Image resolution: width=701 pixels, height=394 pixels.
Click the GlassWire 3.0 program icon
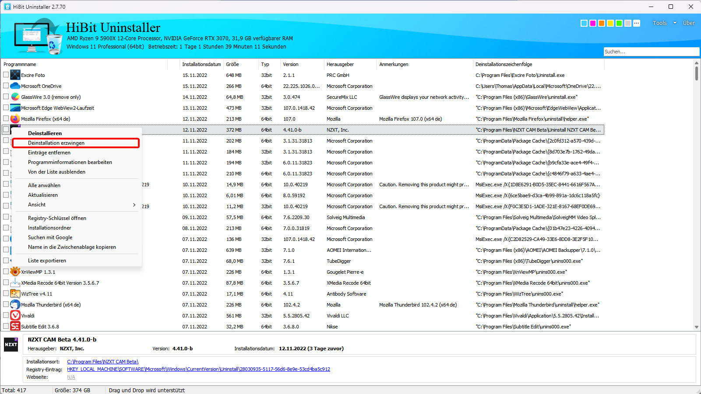(x=15, y=97)
